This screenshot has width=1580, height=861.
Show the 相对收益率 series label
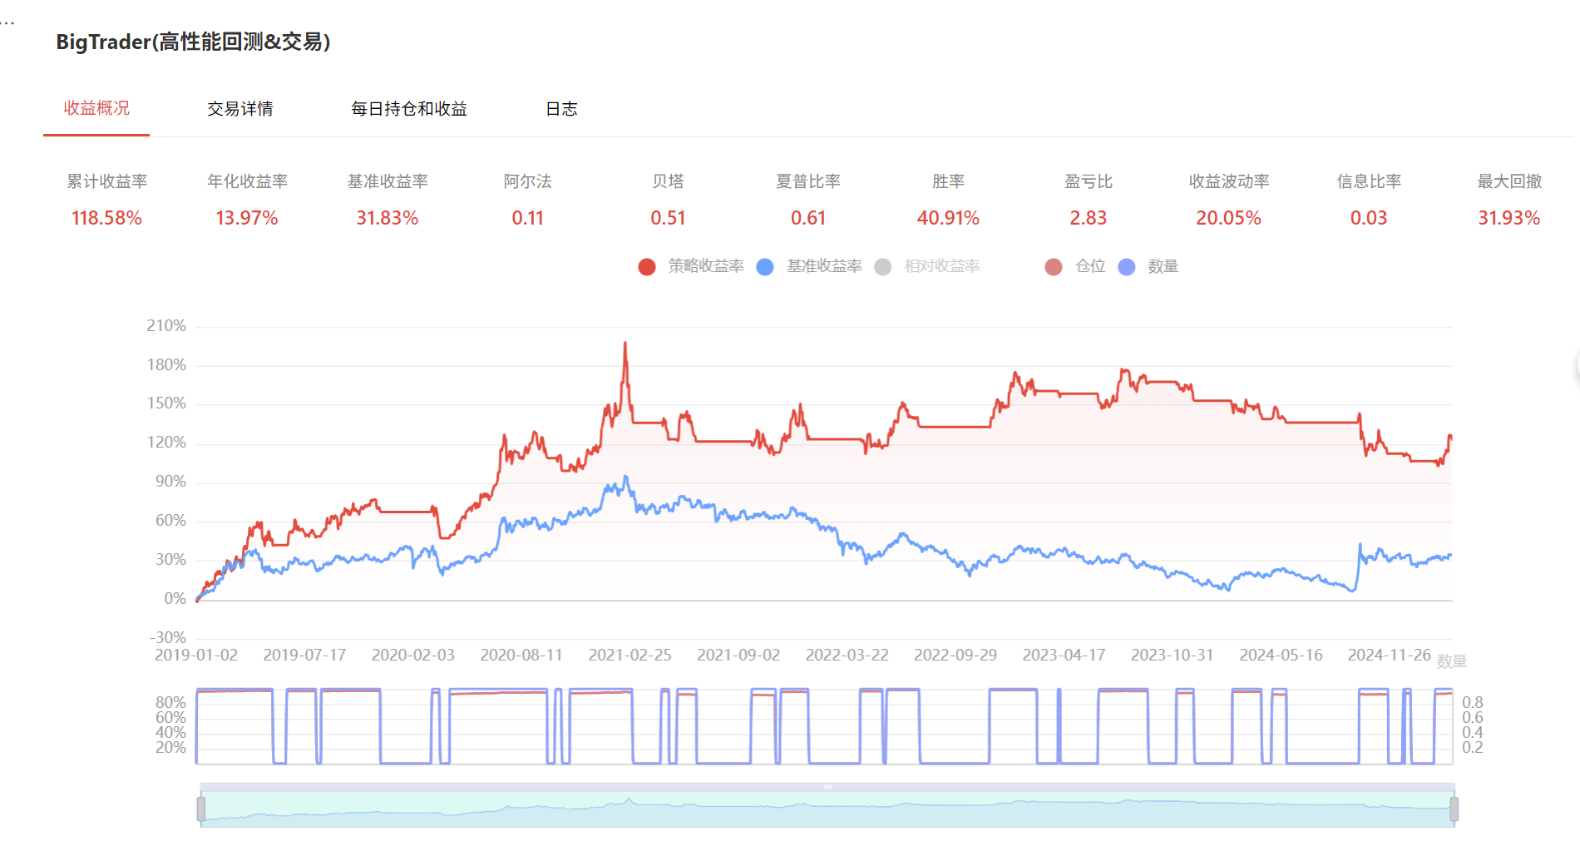point(942,266)
